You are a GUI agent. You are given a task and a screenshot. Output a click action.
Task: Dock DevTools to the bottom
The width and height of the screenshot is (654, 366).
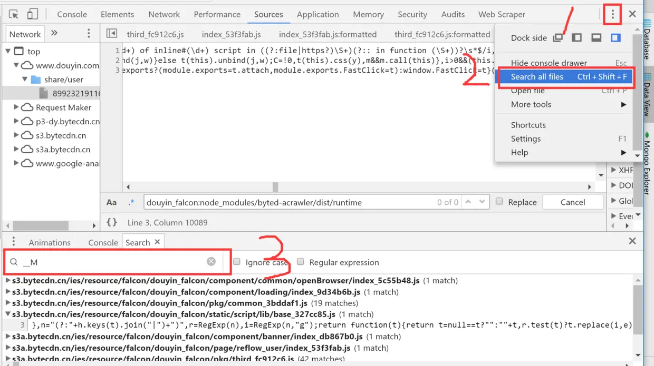point(596,37)
